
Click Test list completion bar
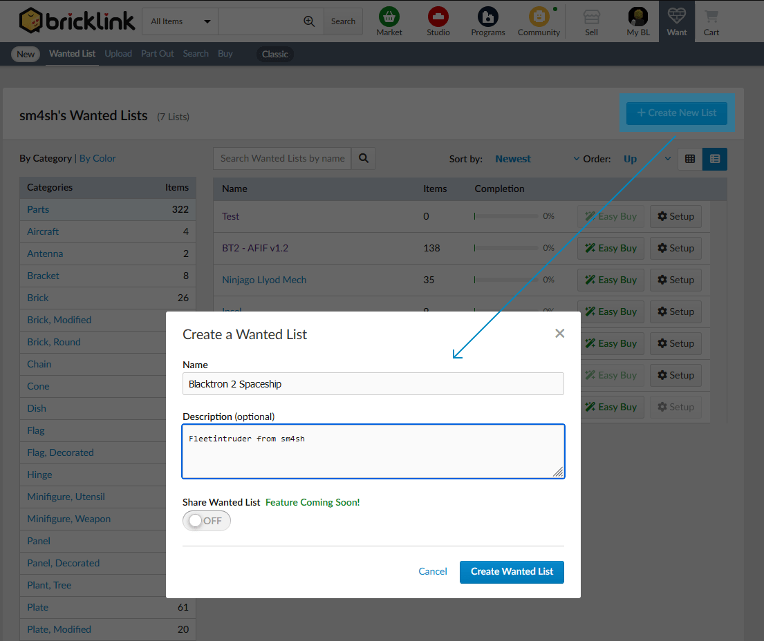506,216
